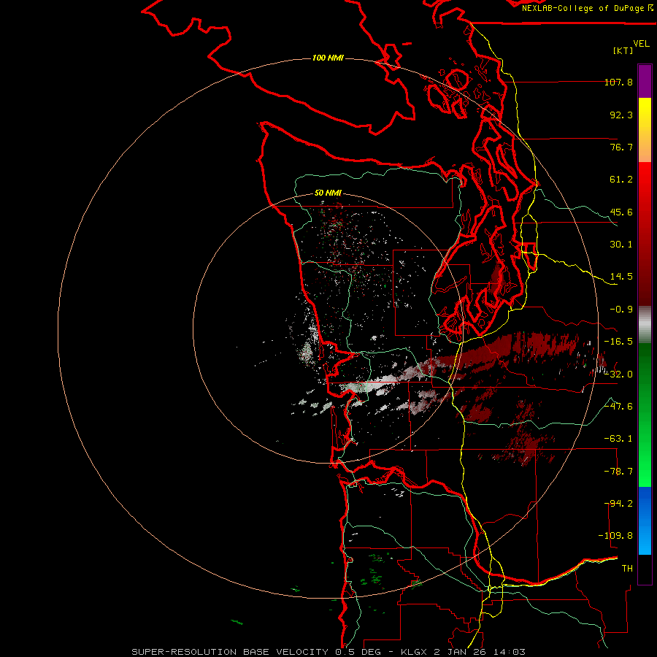Click the purple segment of the color bar
The image size is (657, 657).
point(645,82)
